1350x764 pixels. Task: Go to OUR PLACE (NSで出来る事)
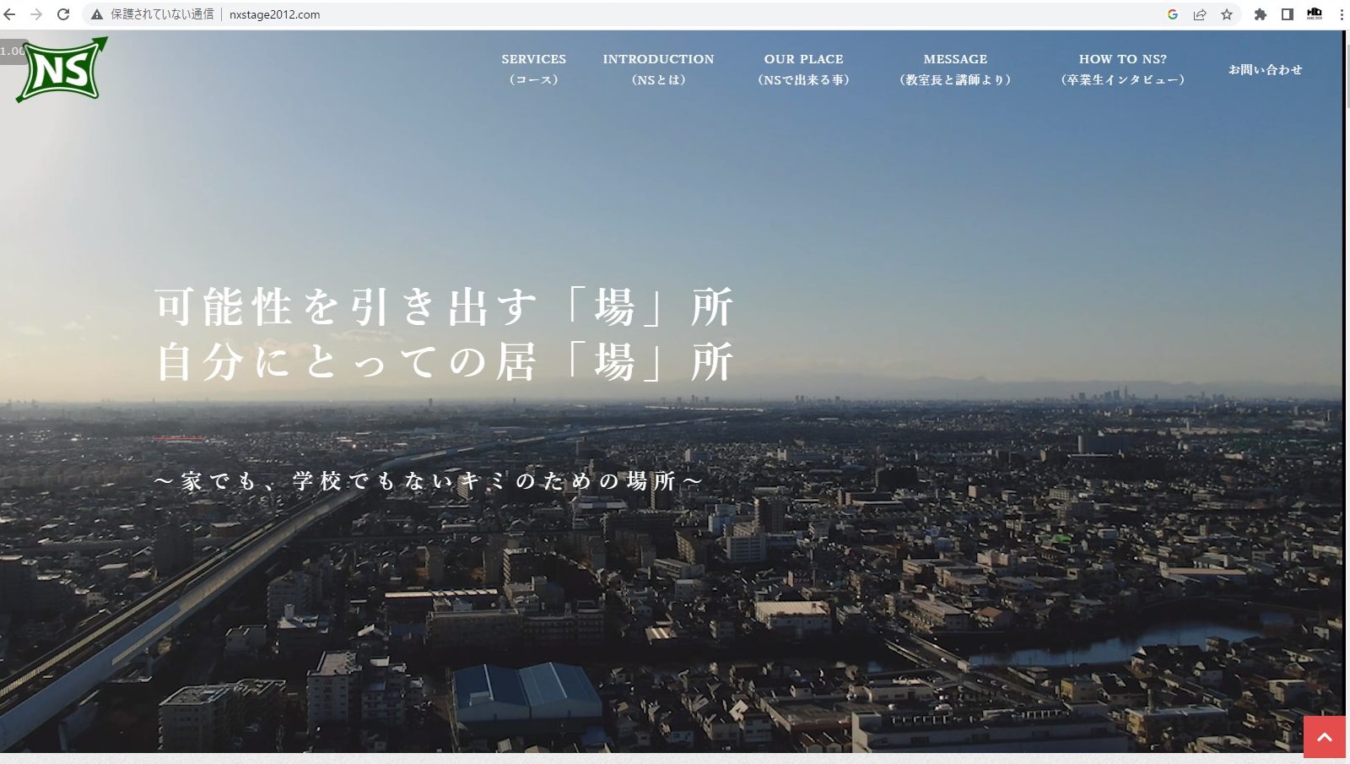[x=803, y=69]
